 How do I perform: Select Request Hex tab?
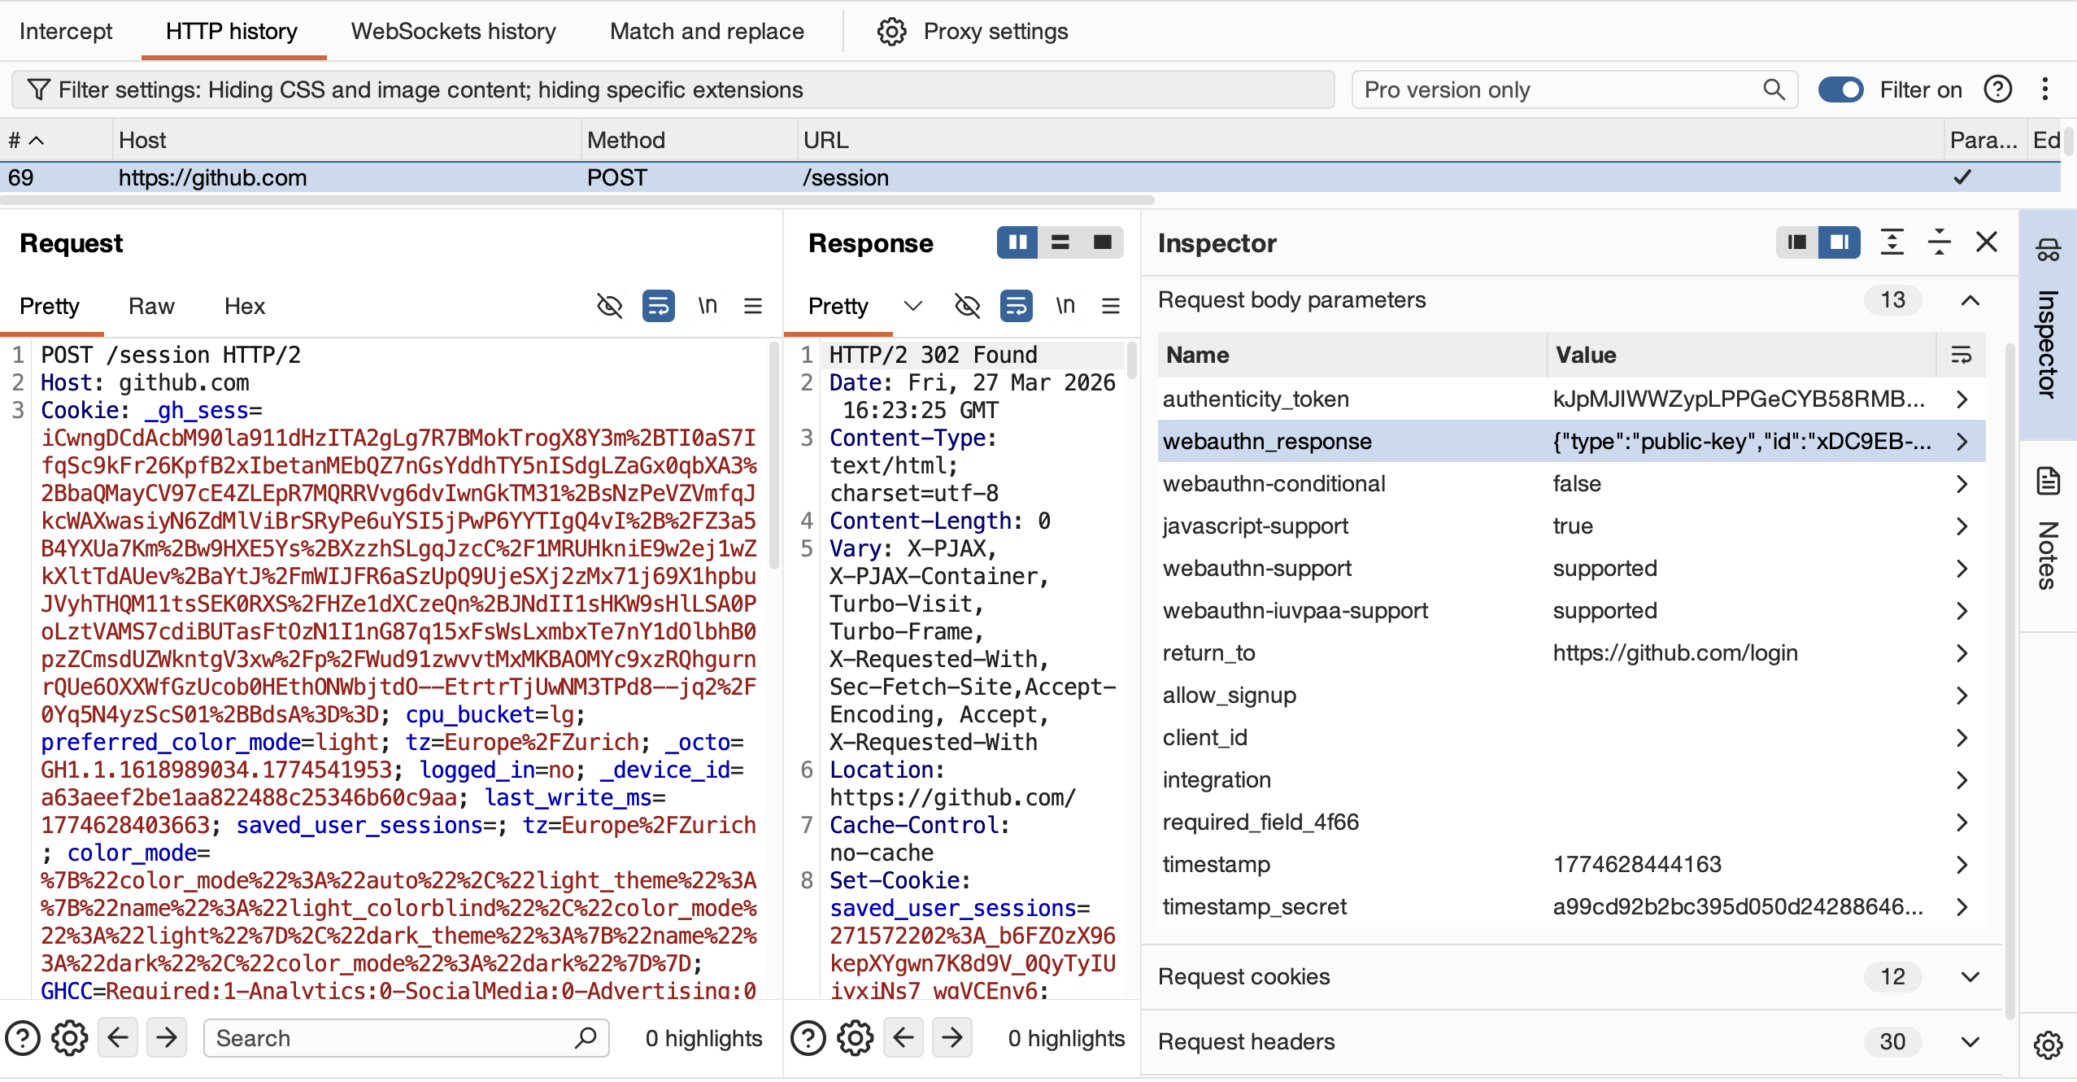[245, 306]
